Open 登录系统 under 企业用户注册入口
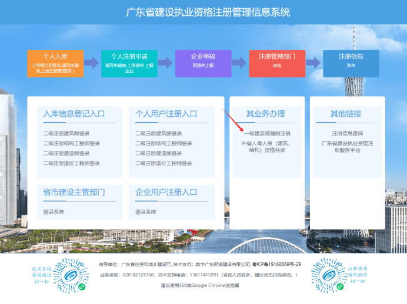 pyautogui.click(x=146, y=212)
